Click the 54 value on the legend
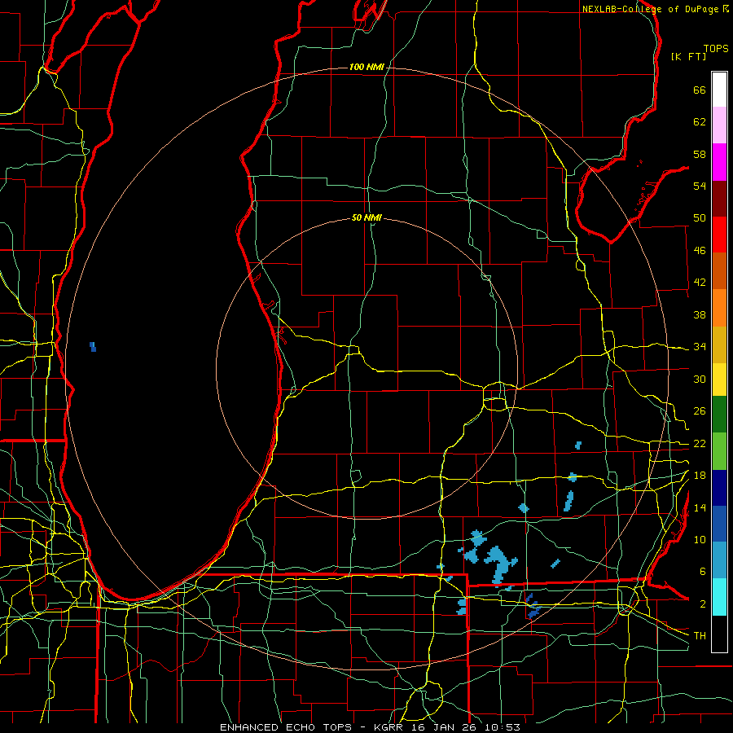This screenshot has height=733, width=733. tap(700, 186)
